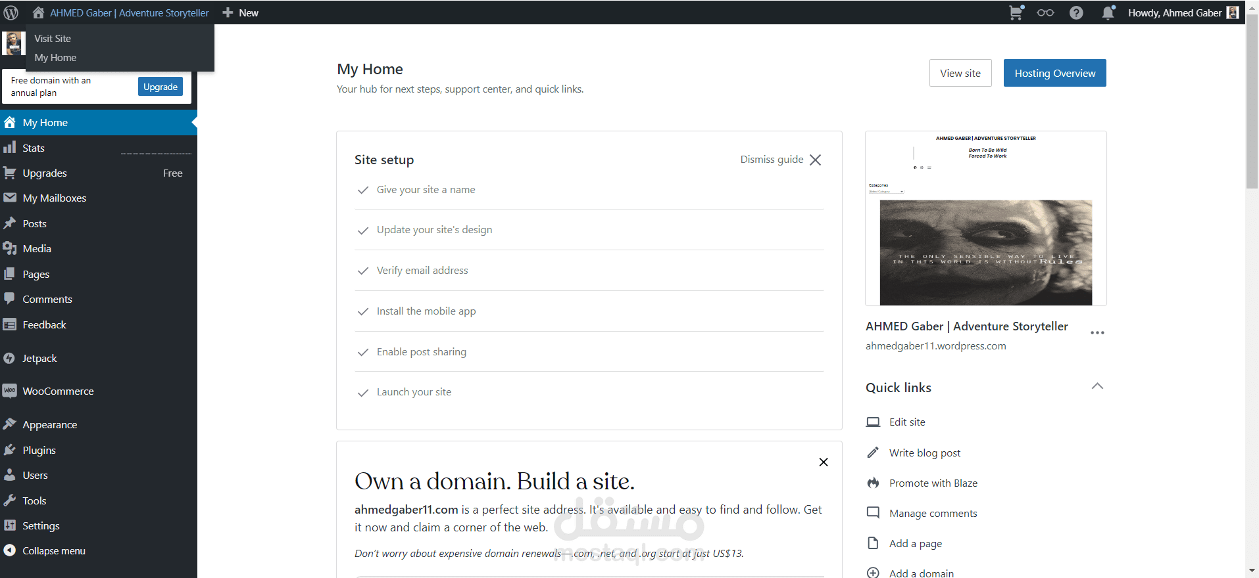
Task: Click Collapse menu label in sidebar
Action: (x=54, y=550)
